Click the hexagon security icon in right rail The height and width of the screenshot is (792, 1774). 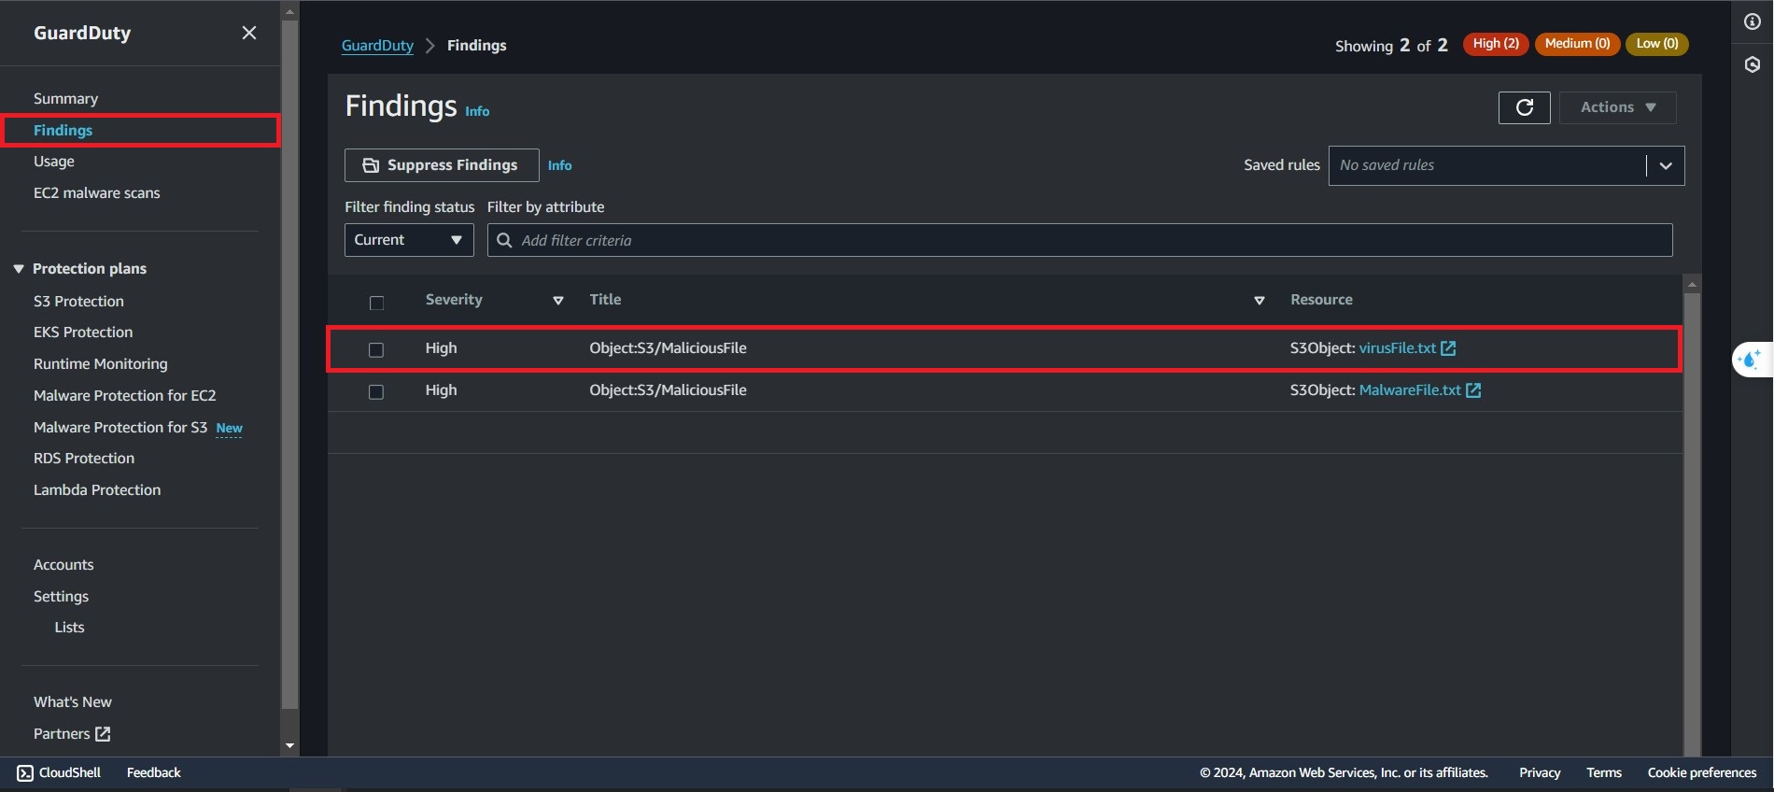coord(1753,64)
